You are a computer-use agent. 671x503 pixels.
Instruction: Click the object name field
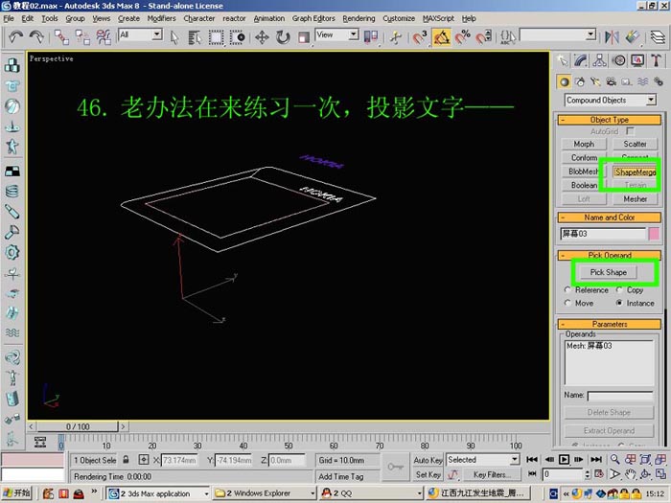click(x=603, y=234)
